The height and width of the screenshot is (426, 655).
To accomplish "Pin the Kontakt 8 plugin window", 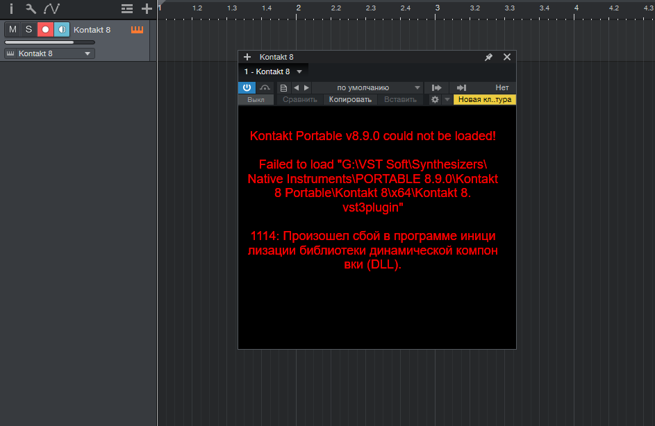I will [x=488, y=57].
